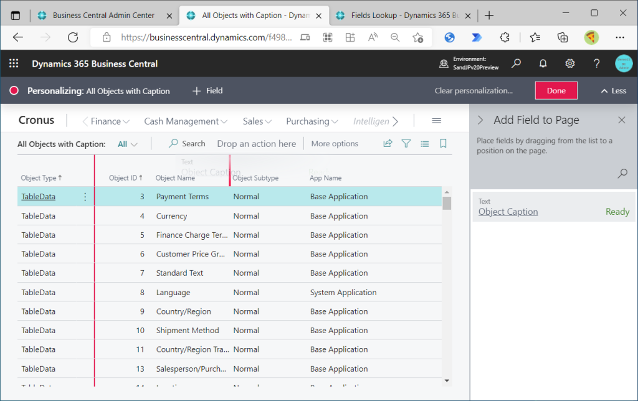The width and height of the screenshot is (638, 401).
Task: Toggle the filter pane funnel icon
Action: 406,143
